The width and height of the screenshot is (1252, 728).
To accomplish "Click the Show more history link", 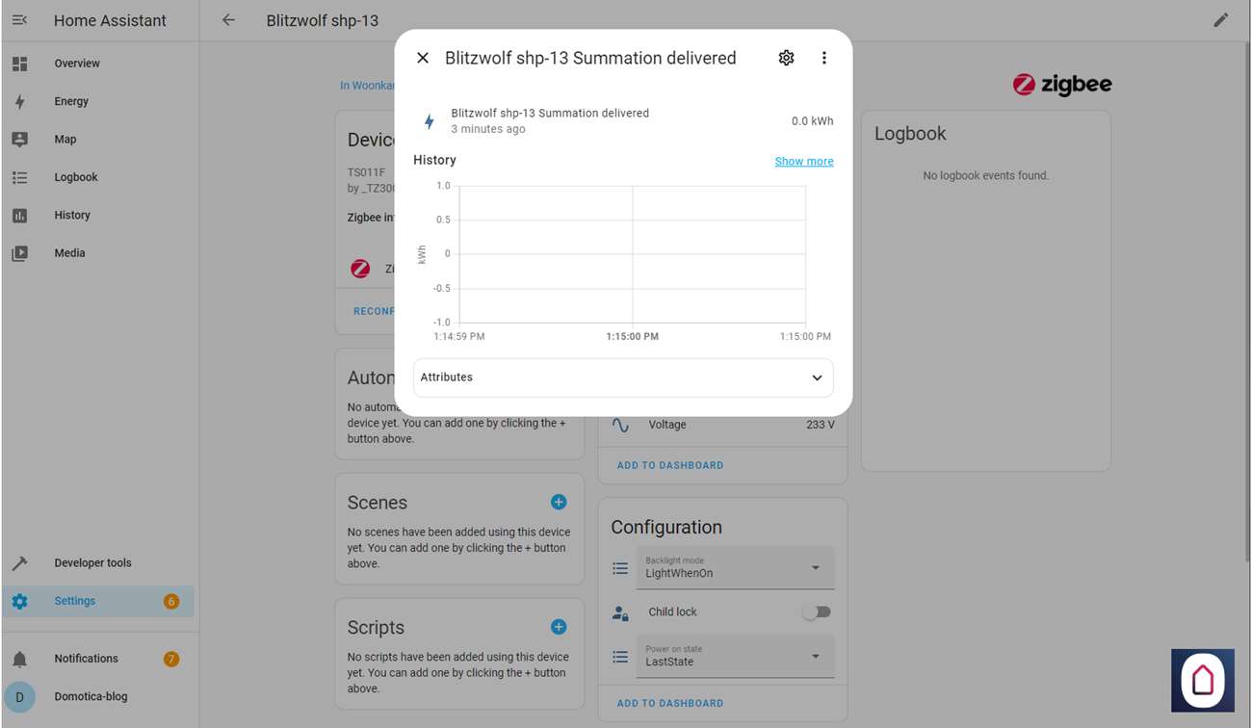I will [804, 161].
